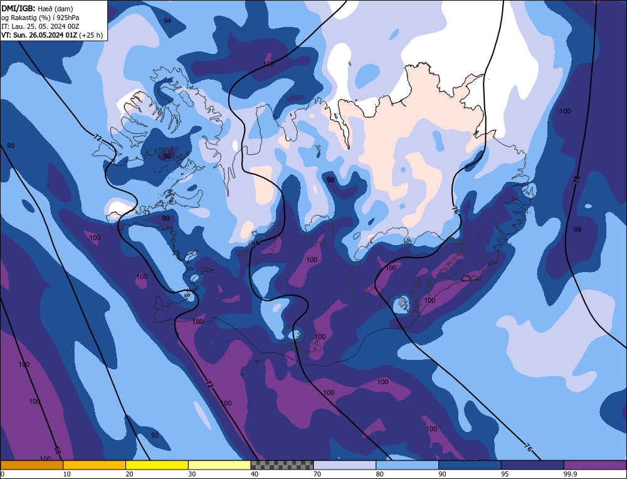The width and height of the screenshot is (627, 479).
Task: Click the '80' legend tick label
Action: coord(380,474)
